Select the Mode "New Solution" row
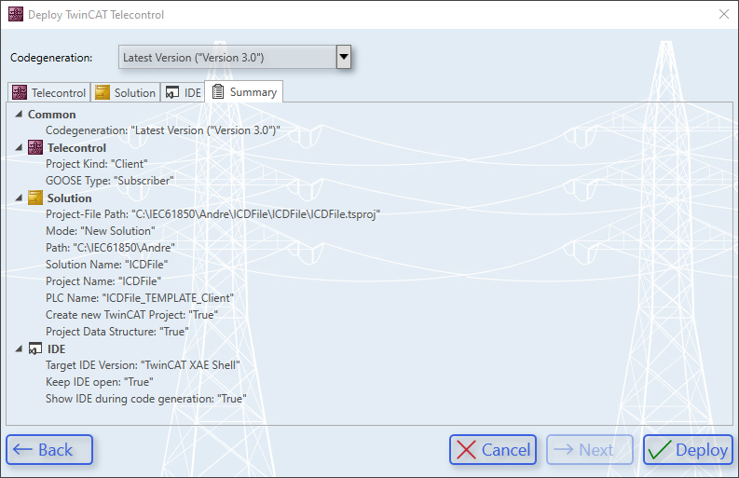 [x=101, y=231]
